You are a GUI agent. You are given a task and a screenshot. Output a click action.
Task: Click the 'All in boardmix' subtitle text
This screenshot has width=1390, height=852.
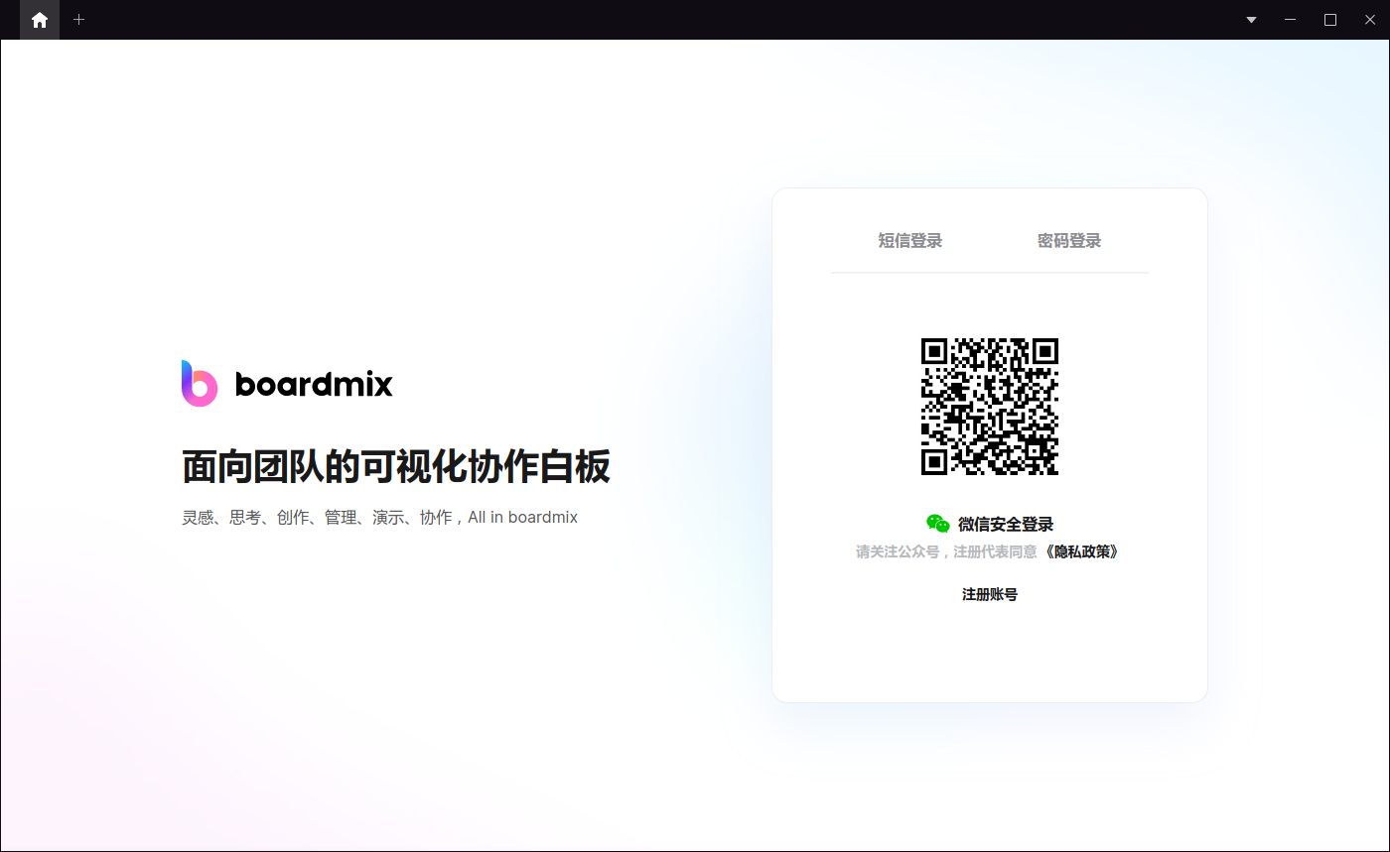522,517
